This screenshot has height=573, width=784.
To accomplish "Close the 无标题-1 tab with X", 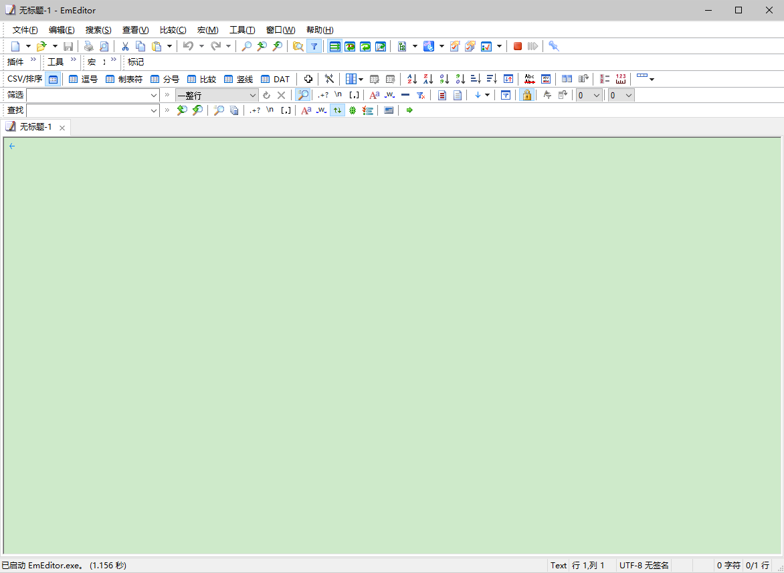I will click(62, 128).
